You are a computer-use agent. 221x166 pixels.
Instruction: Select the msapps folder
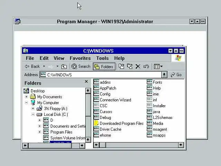(156, 135)
